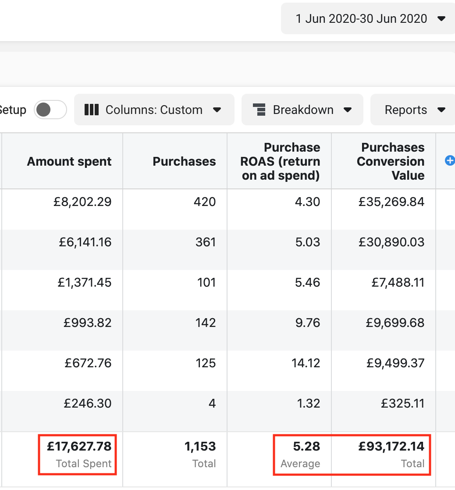Viewport: 455px width, 490px height.
Task: Click the £30,890.03 conversion value cell
Action: tap(391, 242)
